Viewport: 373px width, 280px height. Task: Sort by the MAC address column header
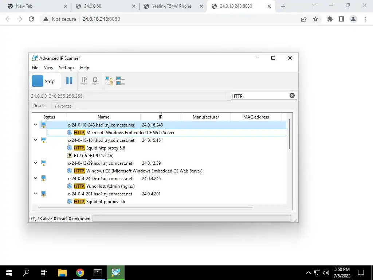coord(256,117)
